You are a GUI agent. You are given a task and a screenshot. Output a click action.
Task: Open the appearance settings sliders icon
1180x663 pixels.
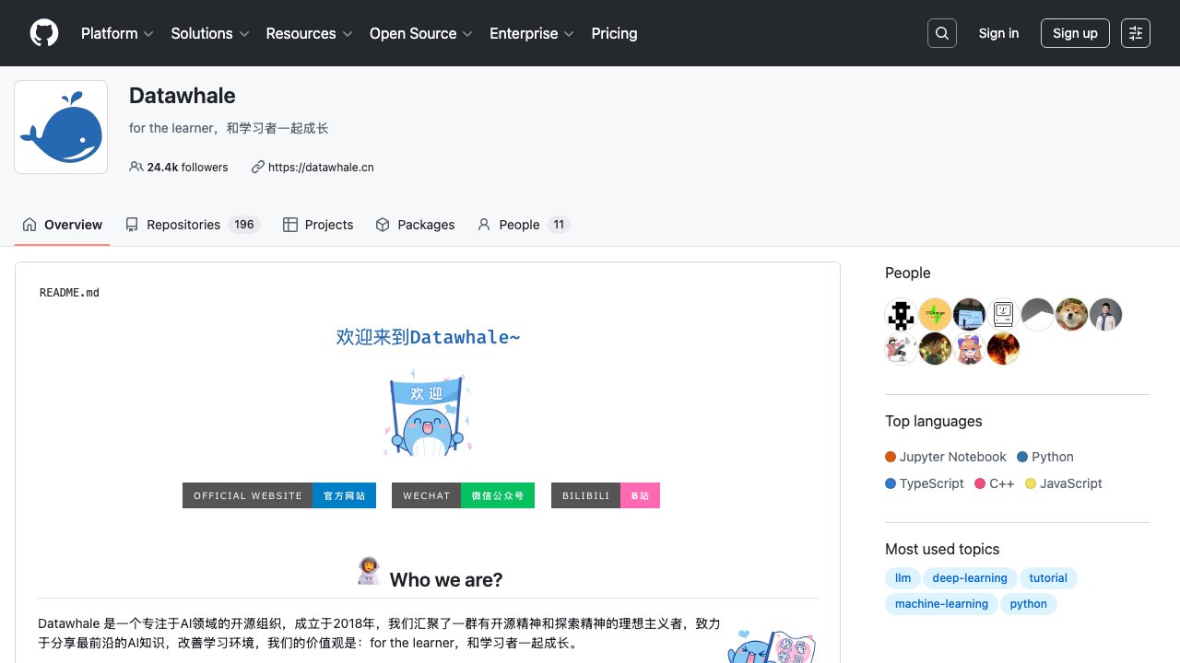tap(1136, 33)
